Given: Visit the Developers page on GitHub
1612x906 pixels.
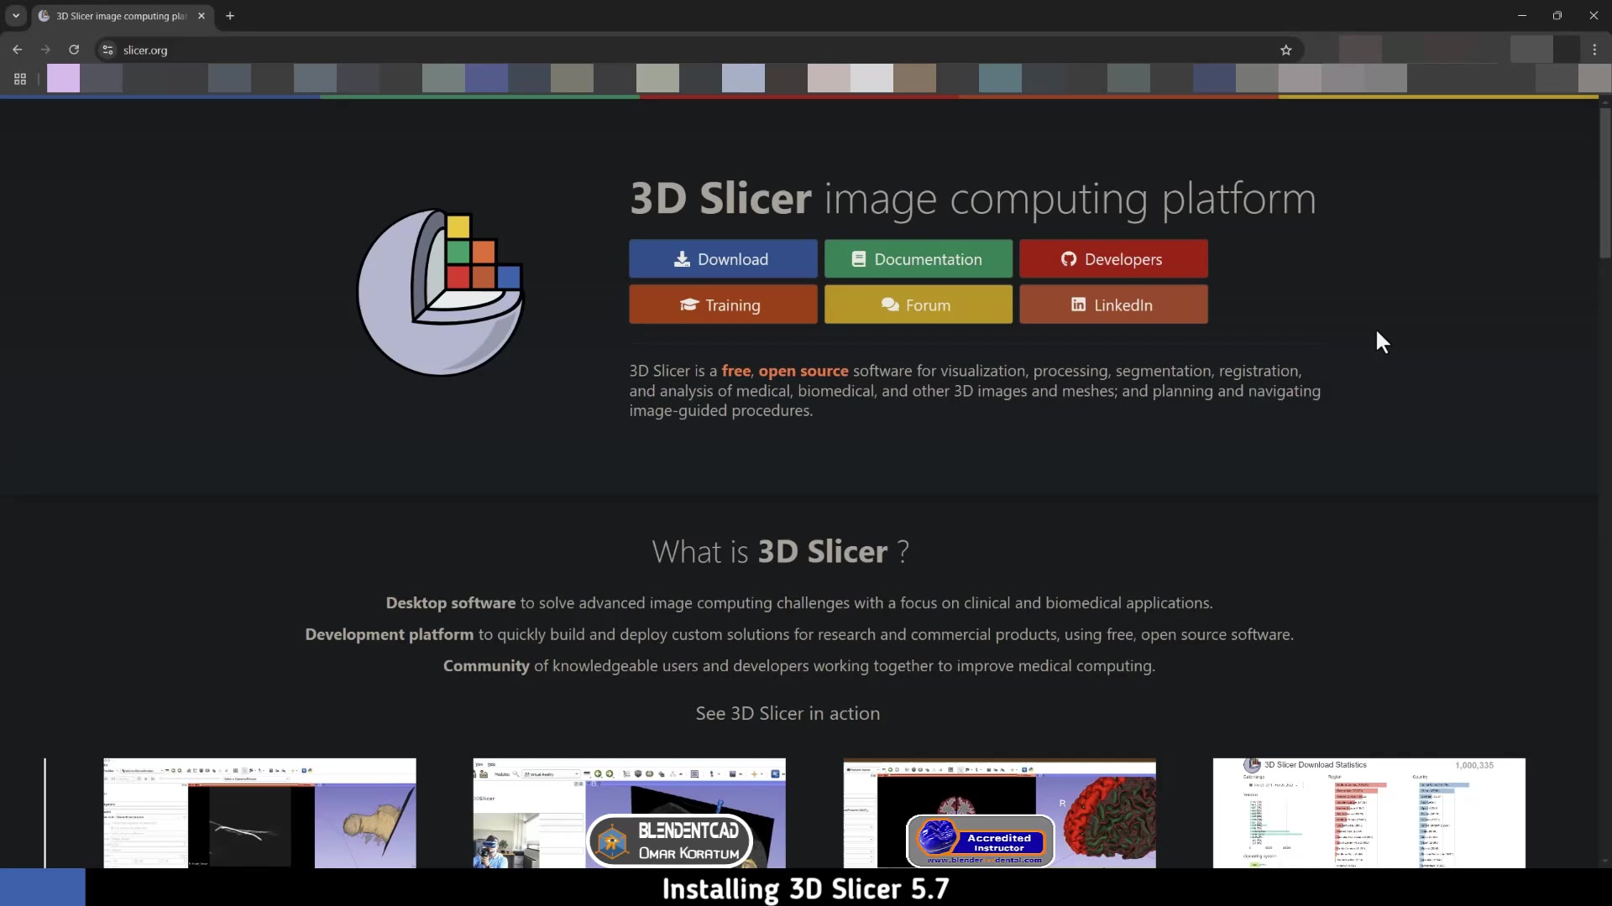Looking at the screenshot, I should tap(1113, 258).
